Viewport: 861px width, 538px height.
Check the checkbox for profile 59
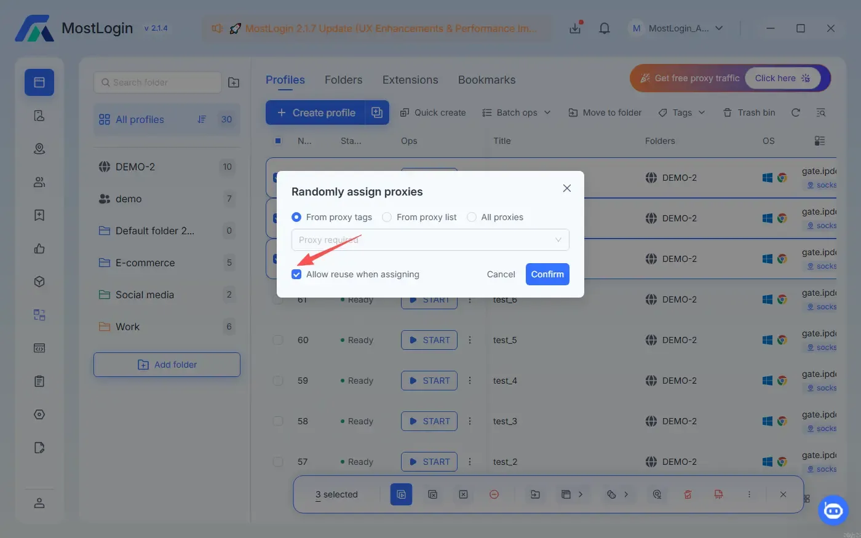278,381
